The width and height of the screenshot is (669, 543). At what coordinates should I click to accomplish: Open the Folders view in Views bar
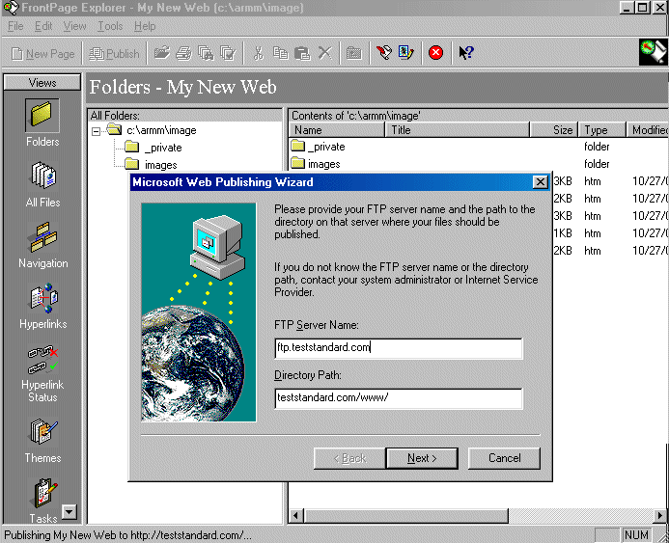(x=42, y=123)
